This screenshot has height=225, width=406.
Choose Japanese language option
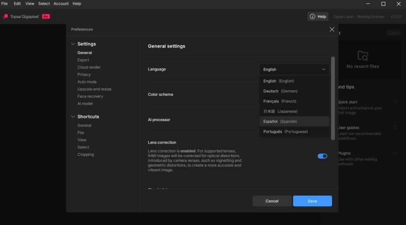click(294, 111)
